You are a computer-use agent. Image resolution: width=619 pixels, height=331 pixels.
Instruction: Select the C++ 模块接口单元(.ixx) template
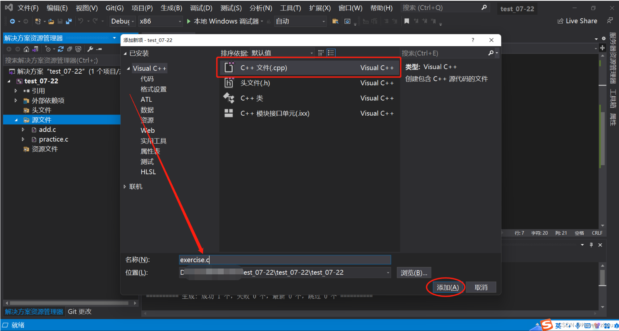309,113
